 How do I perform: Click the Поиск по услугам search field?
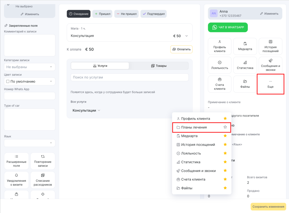[129, 77]
